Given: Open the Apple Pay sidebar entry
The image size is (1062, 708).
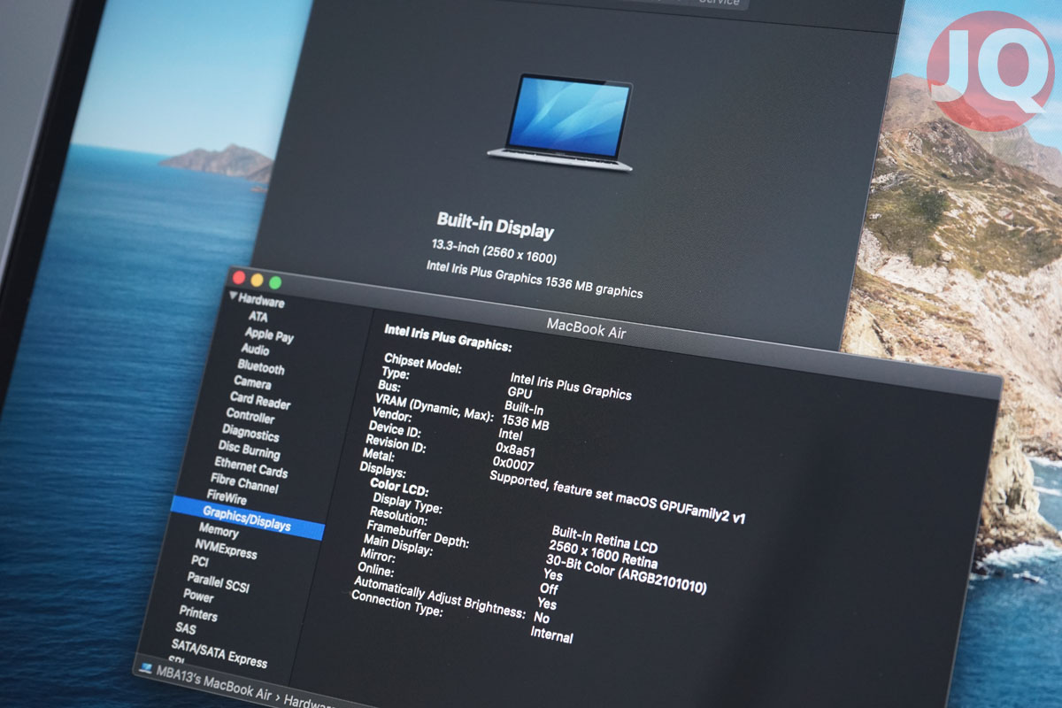Looking at the screenshot, I should (269, 335).
